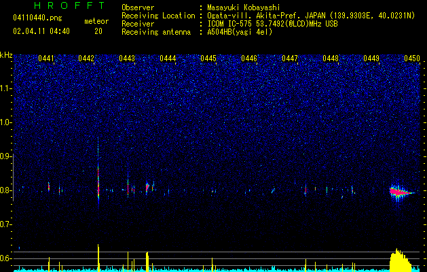Click time marker 0443

pyautogui.click(x=127, y=58)
